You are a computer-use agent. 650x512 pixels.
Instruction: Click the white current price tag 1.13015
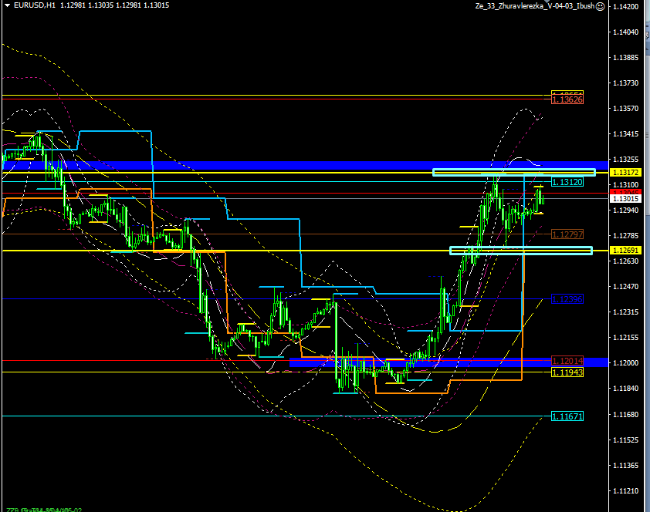click(625, 199)
